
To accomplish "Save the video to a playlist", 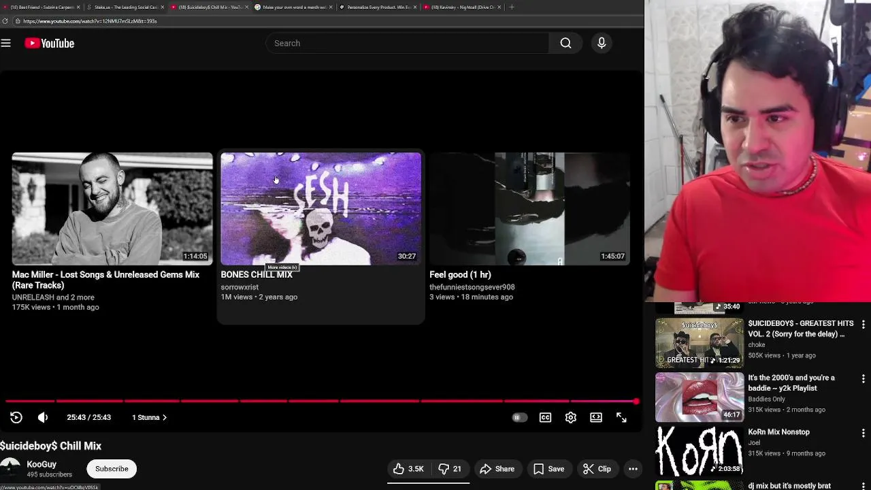I will [548, 469].
